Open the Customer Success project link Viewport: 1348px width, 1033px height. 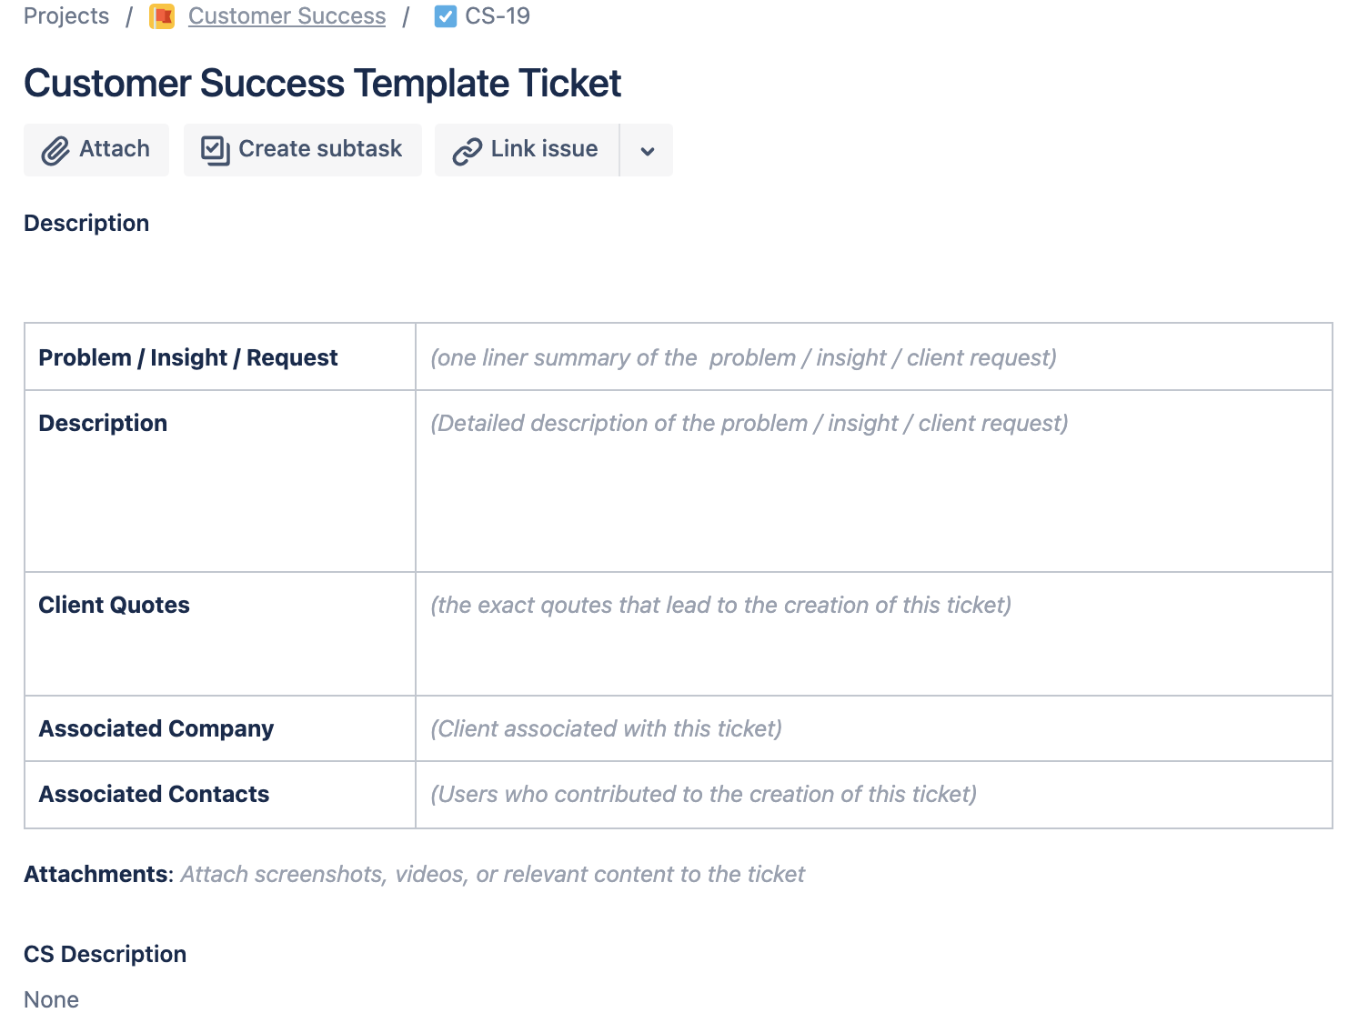287,16
